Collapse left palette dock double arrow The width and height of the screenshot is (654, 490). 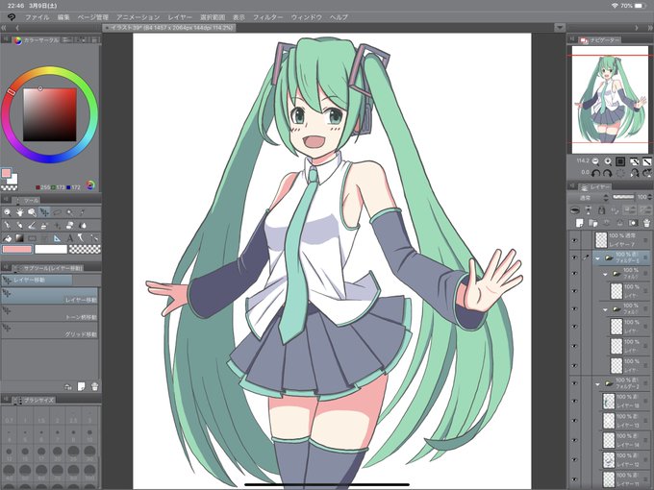[4, 28]
